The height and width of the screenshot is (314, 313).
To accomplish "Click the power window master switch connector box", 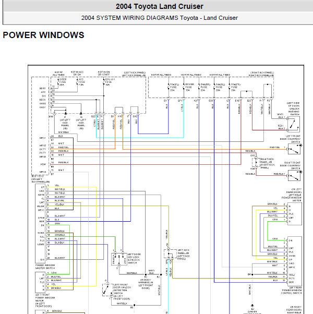I will pyautogui.click(x=41, y=223).
